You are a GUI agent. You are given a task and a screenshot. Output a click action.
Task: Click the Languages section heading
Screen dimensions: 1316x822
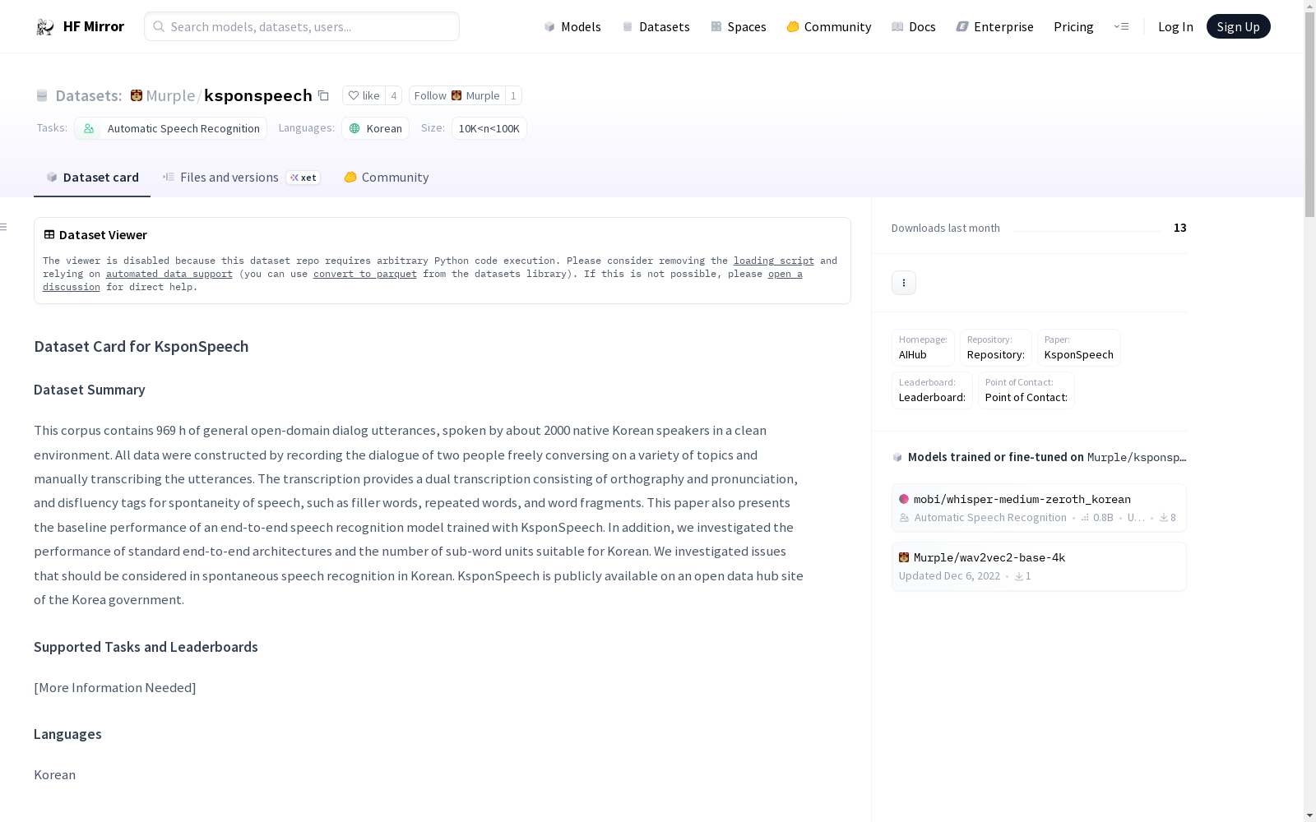(67, 734)
